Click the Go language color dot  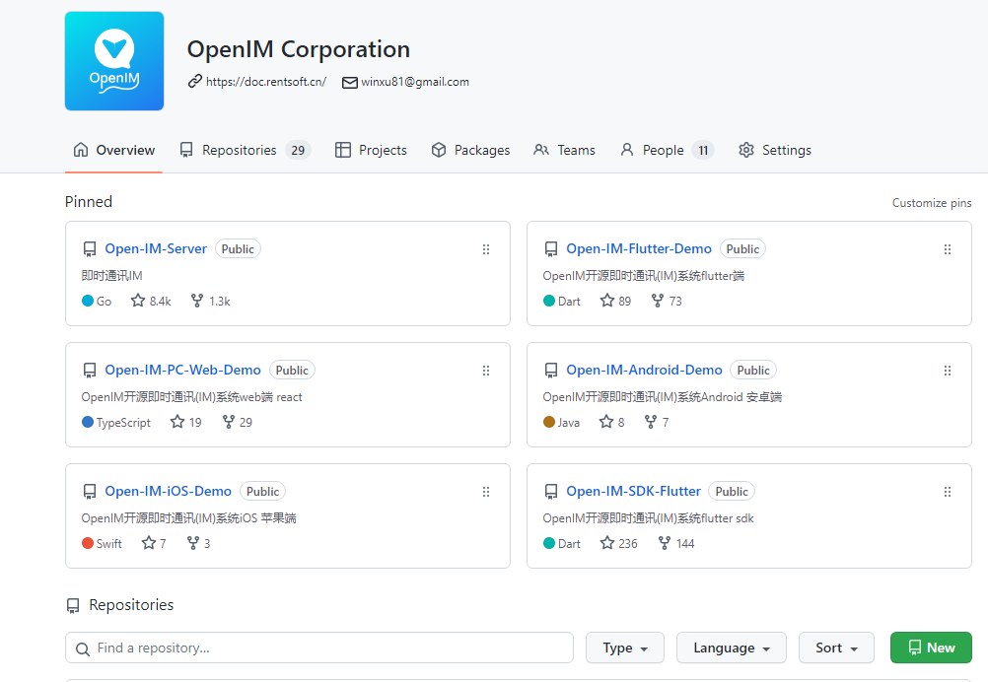88,301
